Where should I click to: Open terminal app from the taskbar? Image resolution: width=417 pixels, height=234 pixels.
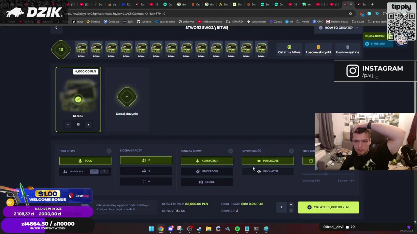click(x=256, y=229)
